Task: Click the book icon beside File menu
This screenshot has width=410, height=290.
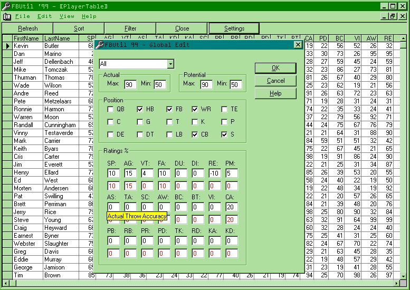Action: [x=7, y=16]
